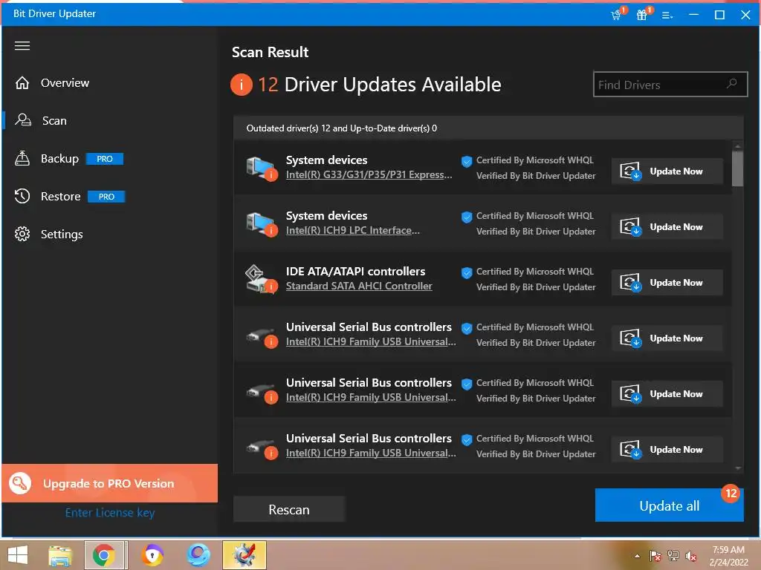Open the hamburger menu in the sidebar
This screenshot has width=761, height=570.
click(x=22, y=45)
